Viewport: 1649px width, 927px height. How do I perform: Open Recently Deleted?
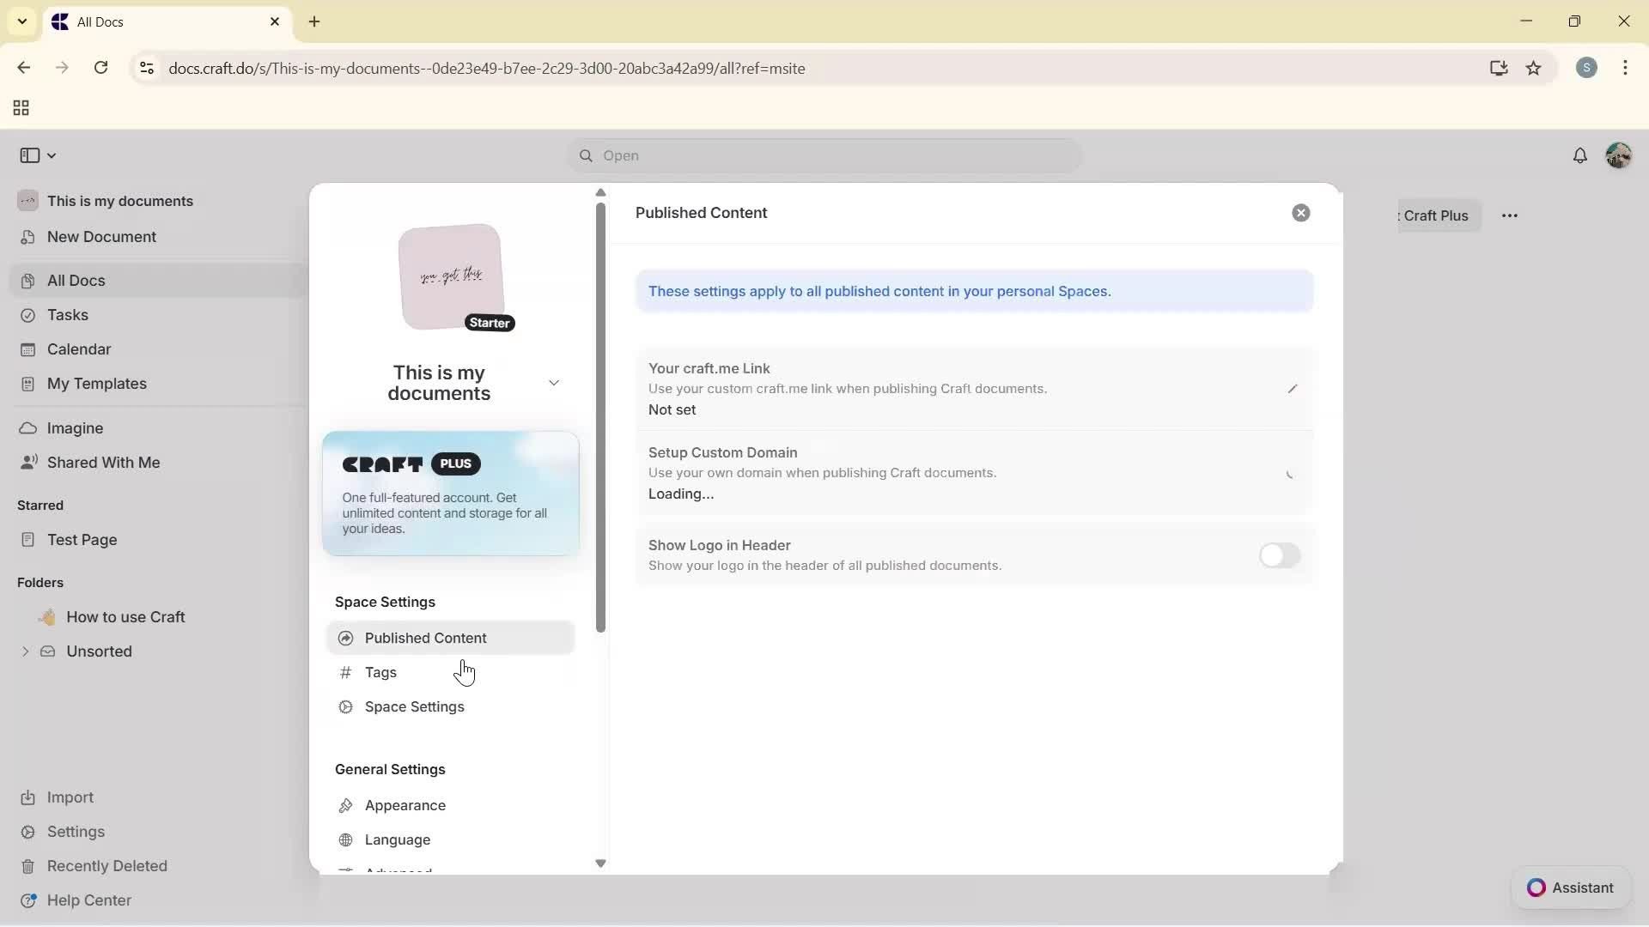point(107,865)
